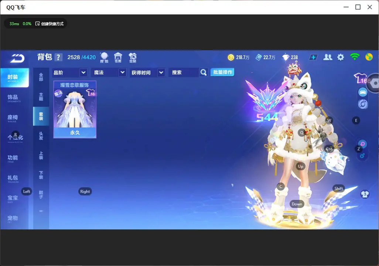
Task: Select the female gender icon
Action: click(363, 144)
